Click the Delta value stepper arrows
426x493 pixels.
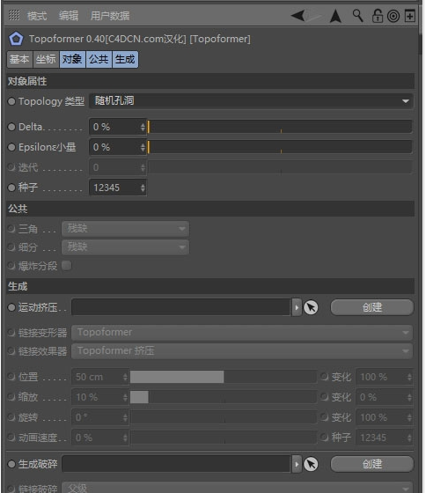(143, 127)
